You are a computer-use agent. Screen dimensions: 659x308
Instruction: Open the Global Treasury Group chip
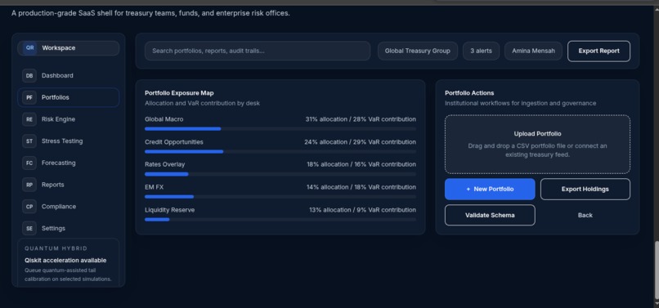(417, 51)
